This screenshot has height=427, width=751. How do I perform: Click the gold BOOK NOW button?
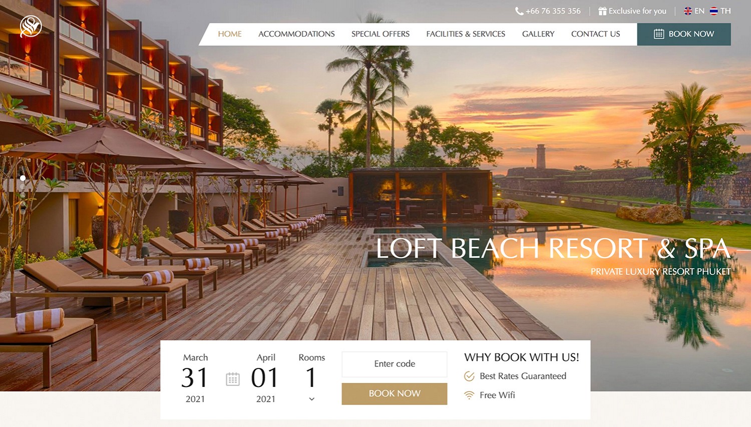click(x=395, y=393)
